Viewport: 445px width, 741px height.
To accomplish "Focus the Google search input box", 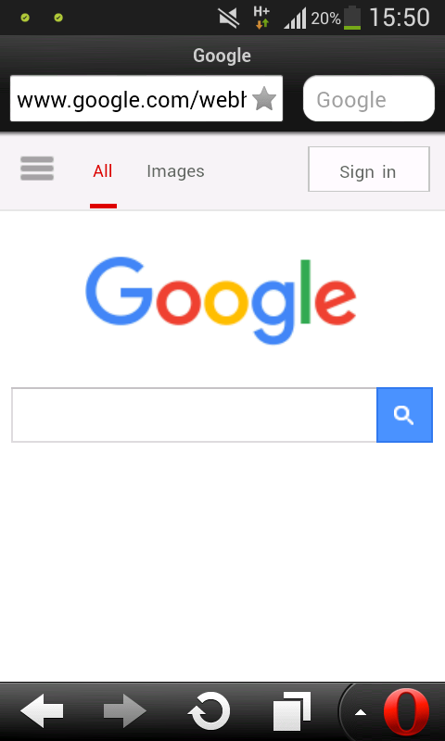I will [x=194, y=415].
